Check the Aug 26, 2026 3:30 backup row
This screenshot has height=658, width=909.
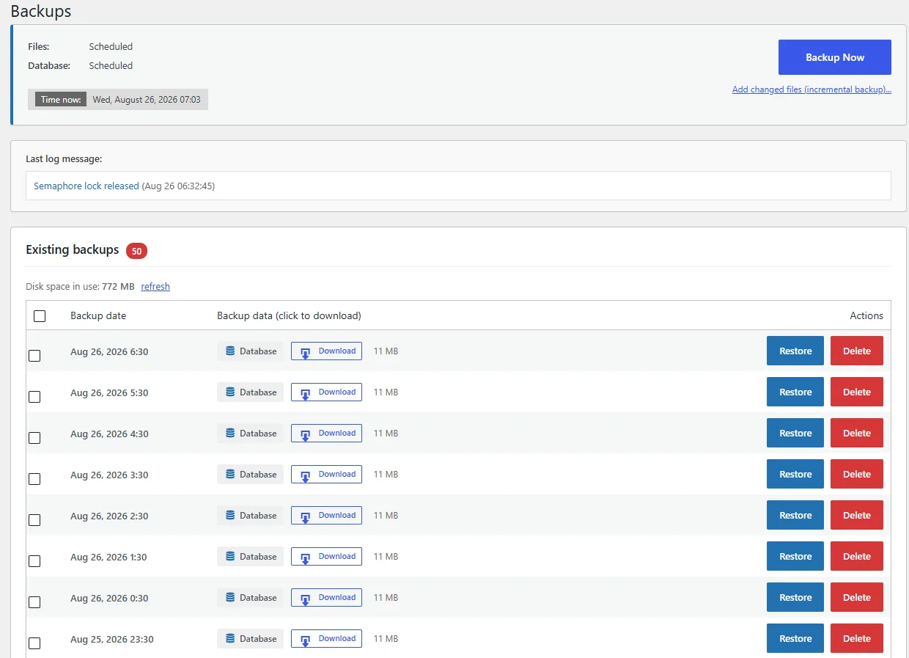[x=34, y=479]
